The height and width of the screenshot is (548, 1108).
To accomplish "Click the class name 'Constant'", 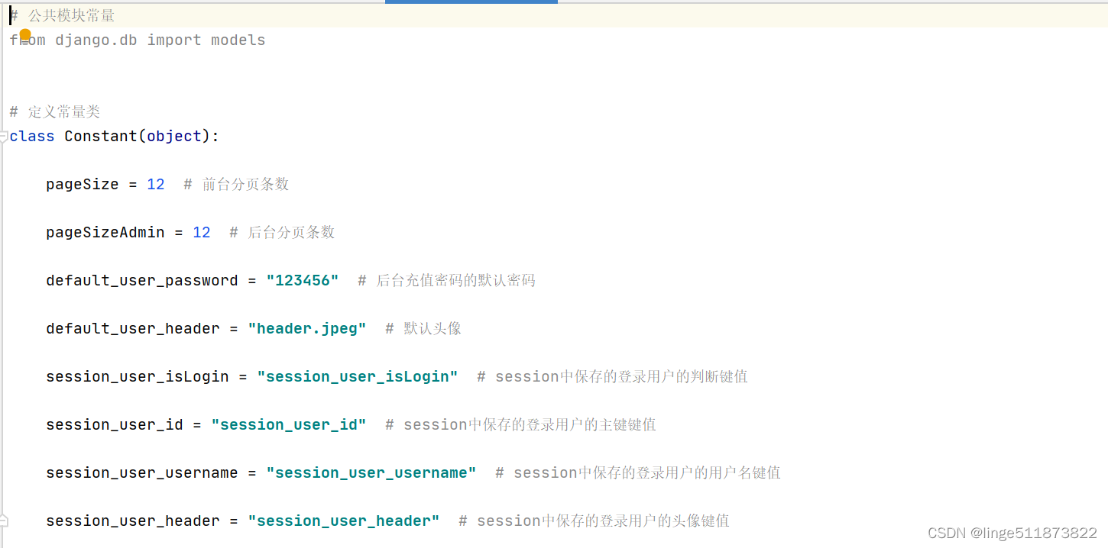I will click(x=101, y=137).
